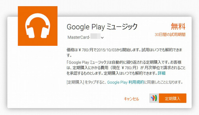Confirm with the orange 定期購入 button

click(173, 98)
